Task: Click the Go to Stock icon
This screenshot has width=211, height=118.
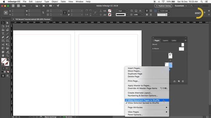Action: click(x=18, y=6)
